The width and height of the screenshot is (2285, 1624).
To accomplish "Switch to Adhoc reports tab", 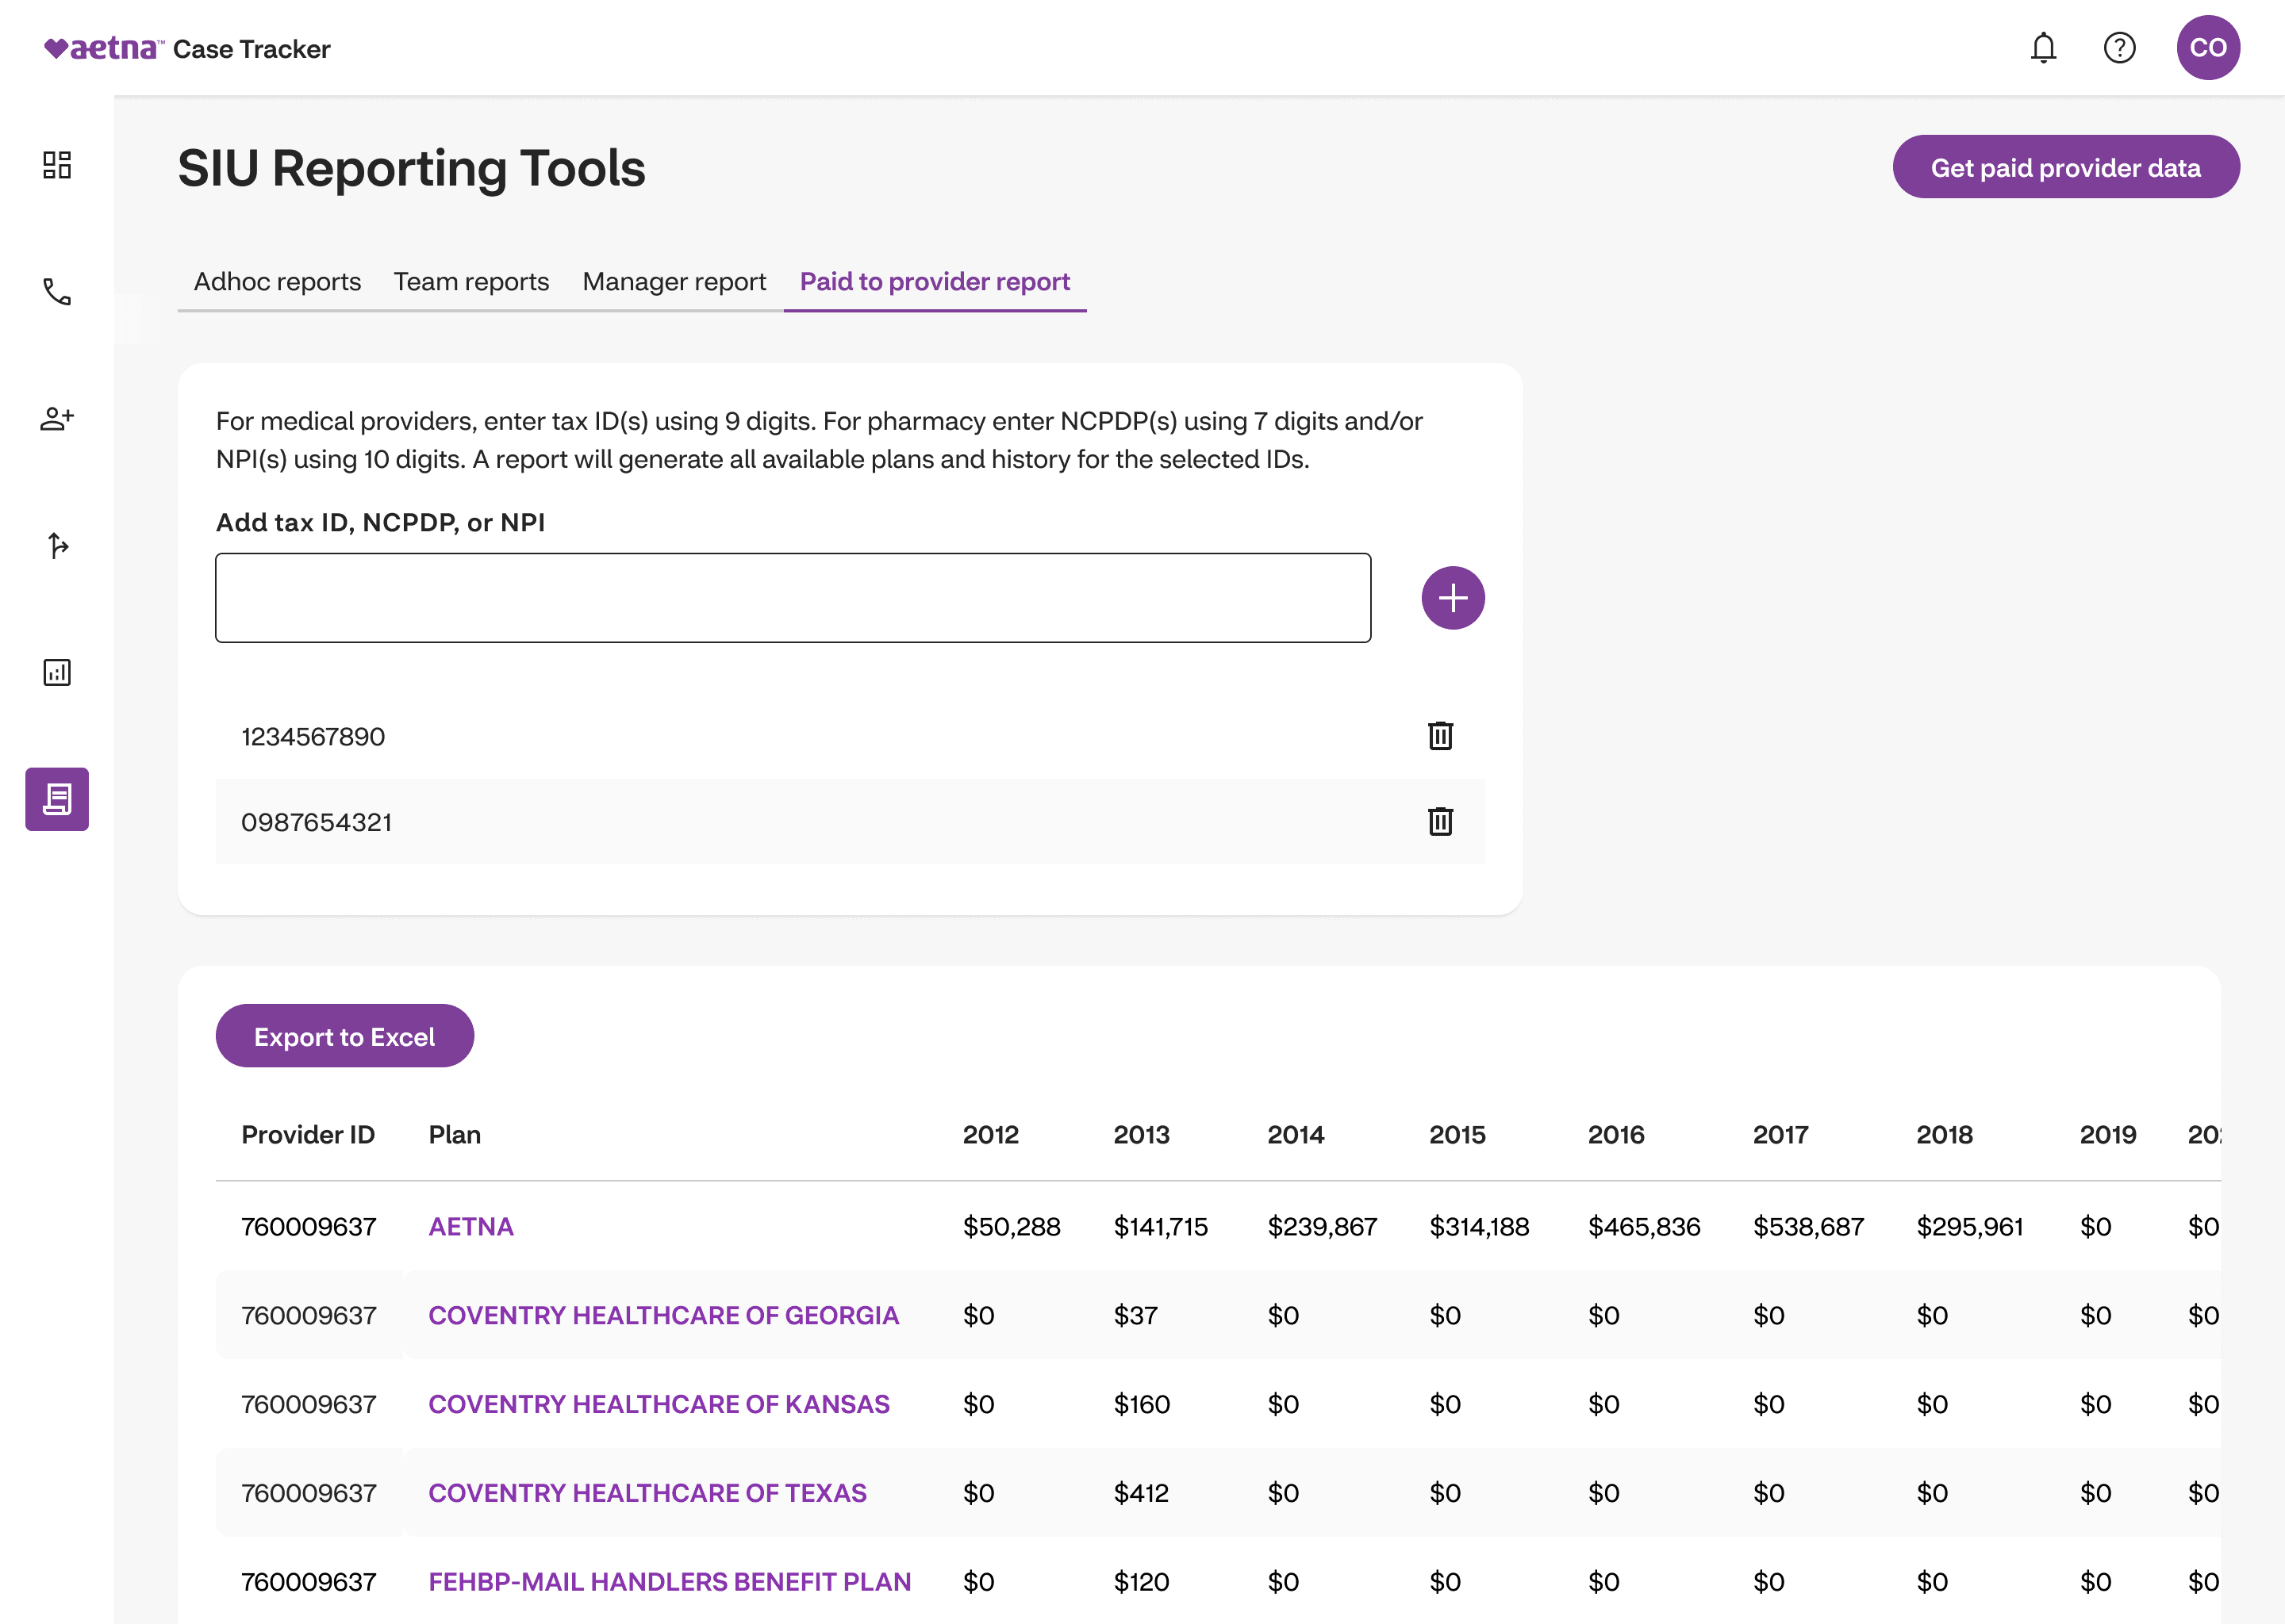I will point(277,282).
